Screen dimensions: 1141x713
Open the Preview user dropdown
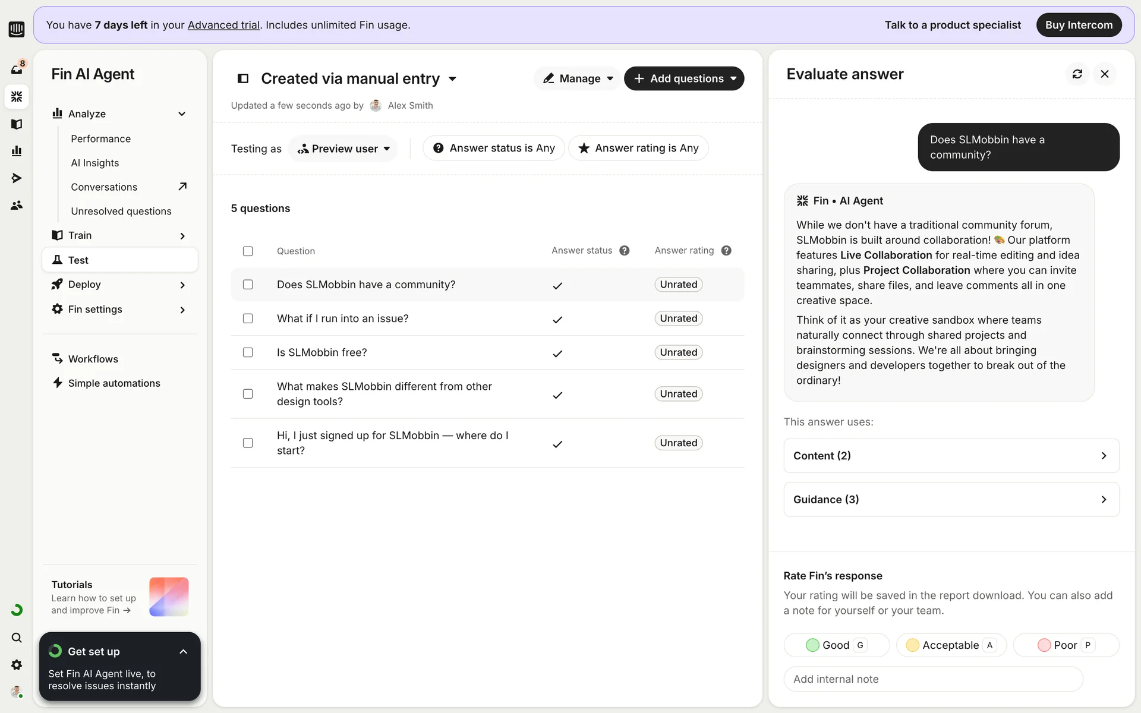(343, 149)
